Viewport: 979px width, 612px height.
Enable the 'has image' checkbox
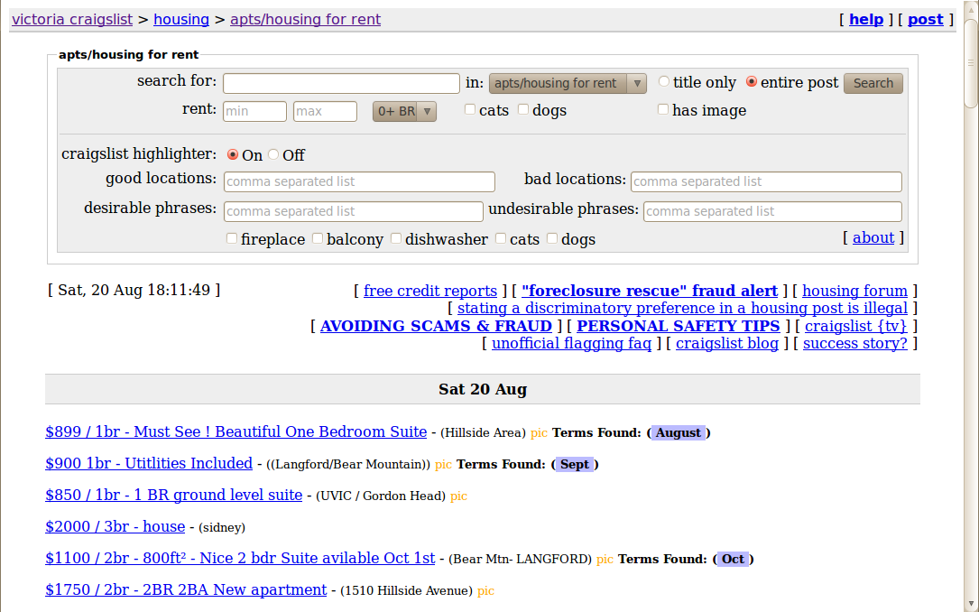(x=663, y=109)
